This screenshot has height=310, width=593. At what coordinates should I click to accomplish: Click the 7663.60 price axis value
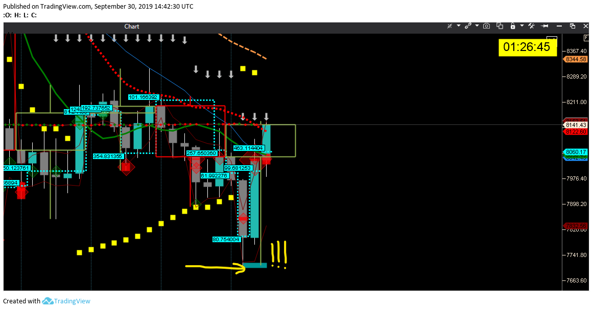pyautogui.click(x=576, y=280)
